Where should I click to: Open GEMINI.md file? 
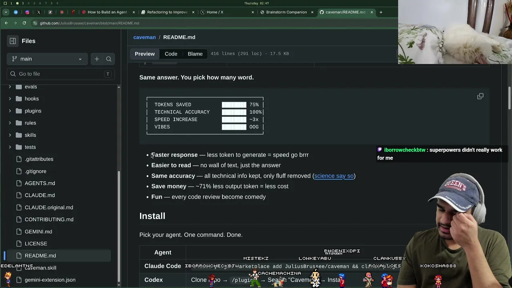tap(38, 232)
